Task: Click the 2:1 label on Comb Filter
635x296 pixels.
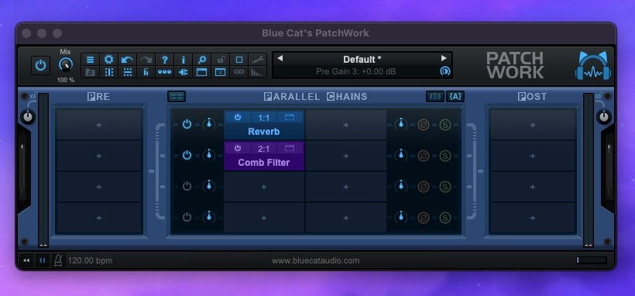Action: (x=263, y=149)
